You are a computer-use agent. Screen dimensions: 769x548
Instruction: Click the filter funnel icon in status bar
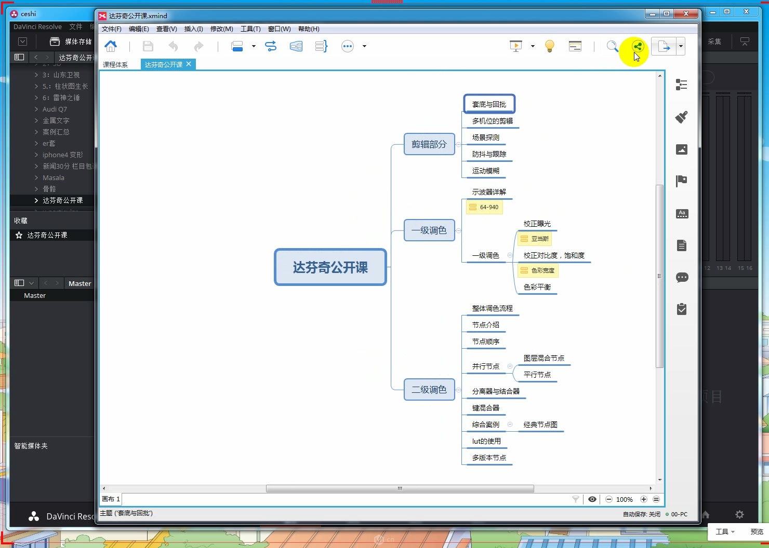point(576,499)
